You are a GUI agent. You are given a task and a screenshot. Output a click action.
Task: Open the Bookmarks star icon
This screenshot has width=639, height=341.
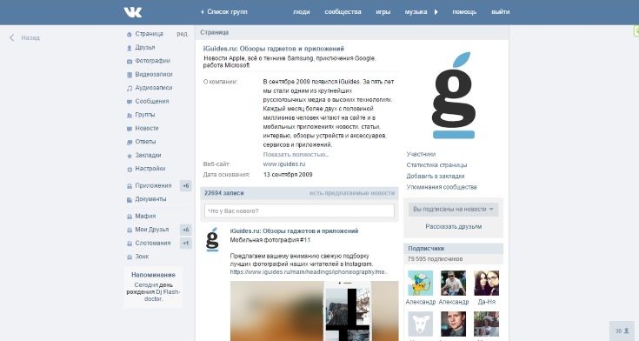click(x=130, y=156)
